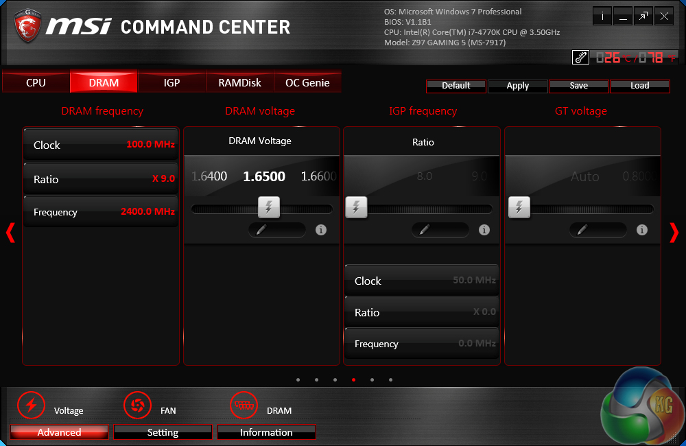The width and height of the screenshot is (686, 446).
Task: Switch to the RAMDisk tab
Action: (x=239, y=83)
